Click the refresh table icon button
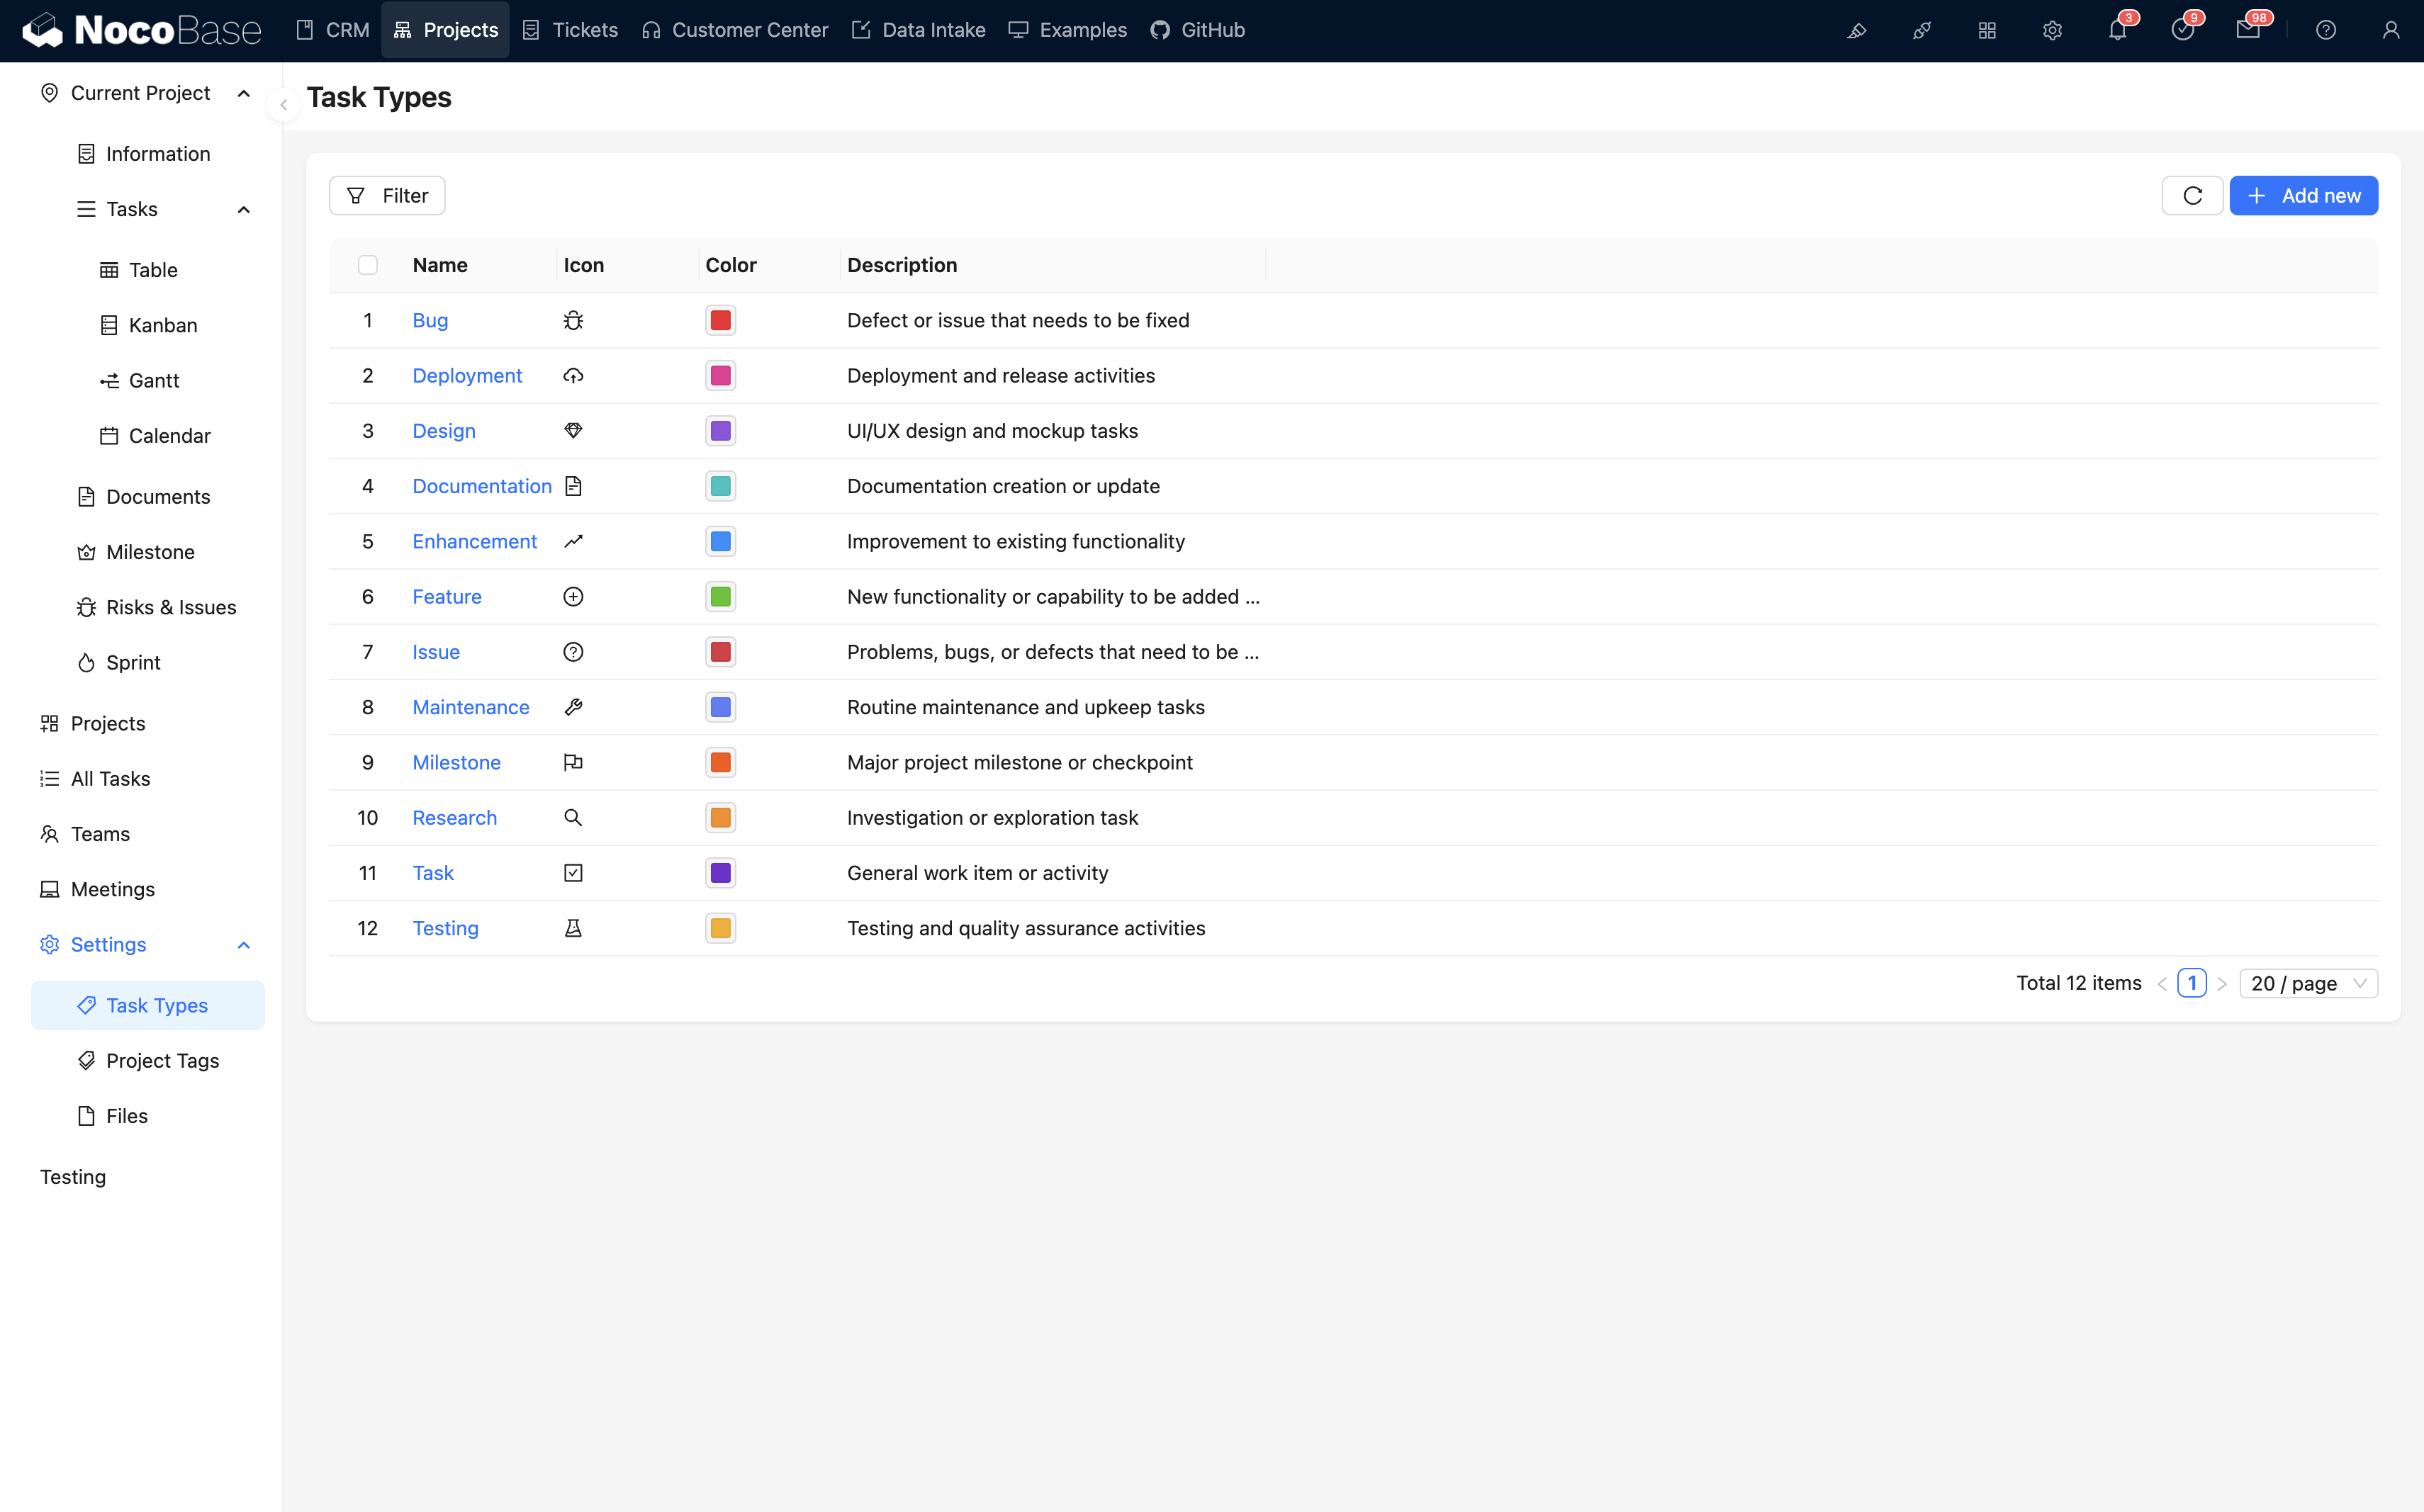 tap(2192, 195)
